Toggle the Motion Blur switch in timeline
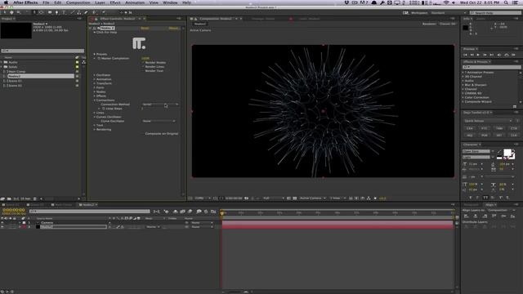 point(190,212)
